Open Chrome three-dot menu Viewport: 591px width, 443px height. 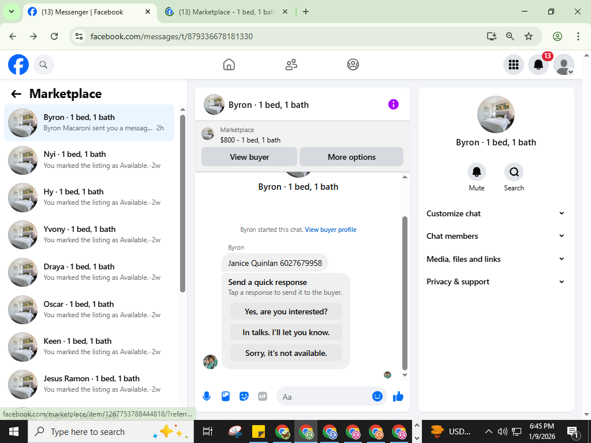578,36
